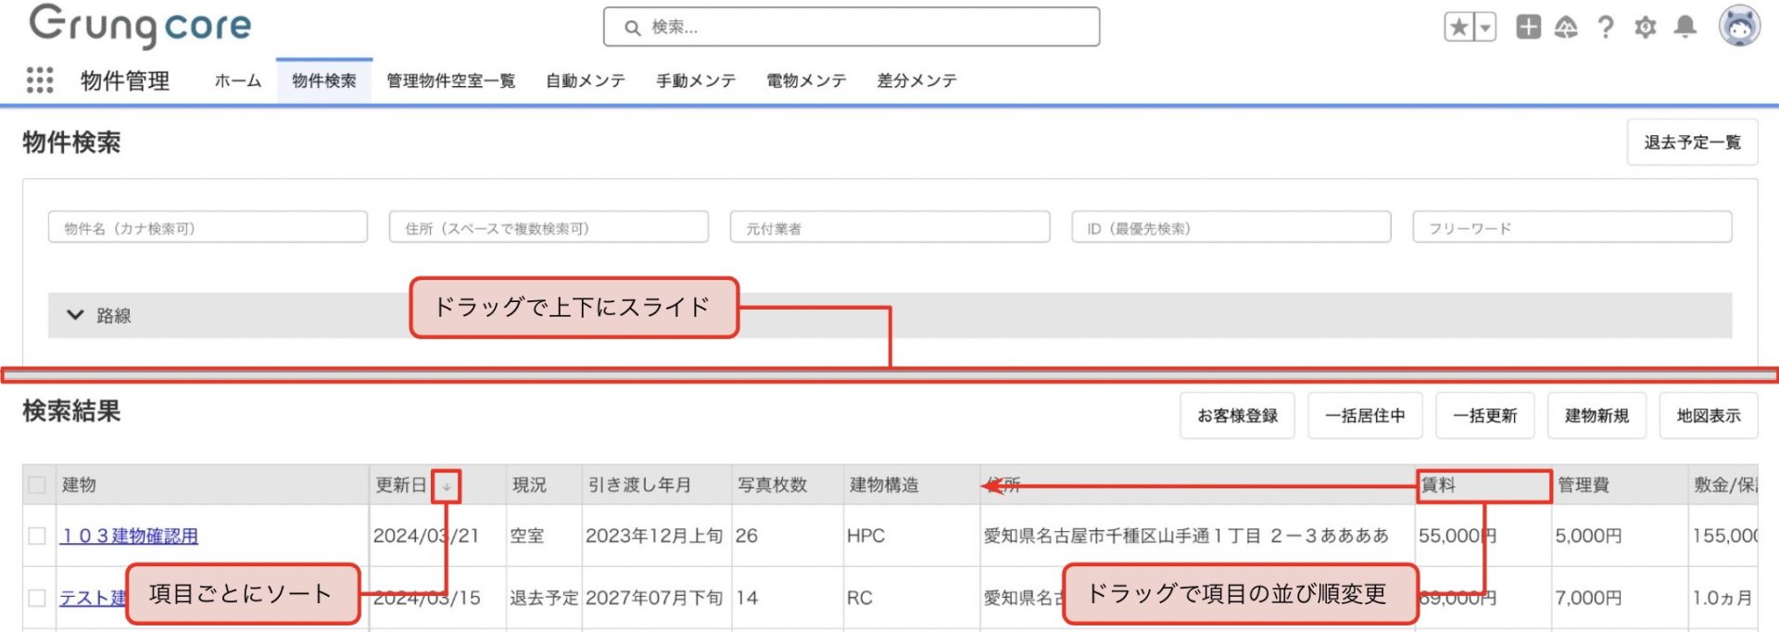Open the setup gear icon
The width and height of the screenshot is (1779, 632).
(x=1646, y=27)
